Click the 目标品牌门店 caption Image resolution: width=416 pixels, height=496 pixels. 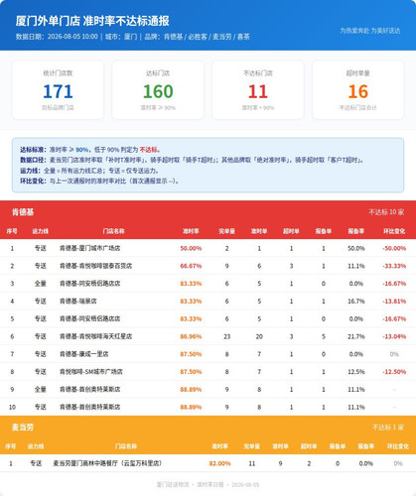(x=58, y=107)
